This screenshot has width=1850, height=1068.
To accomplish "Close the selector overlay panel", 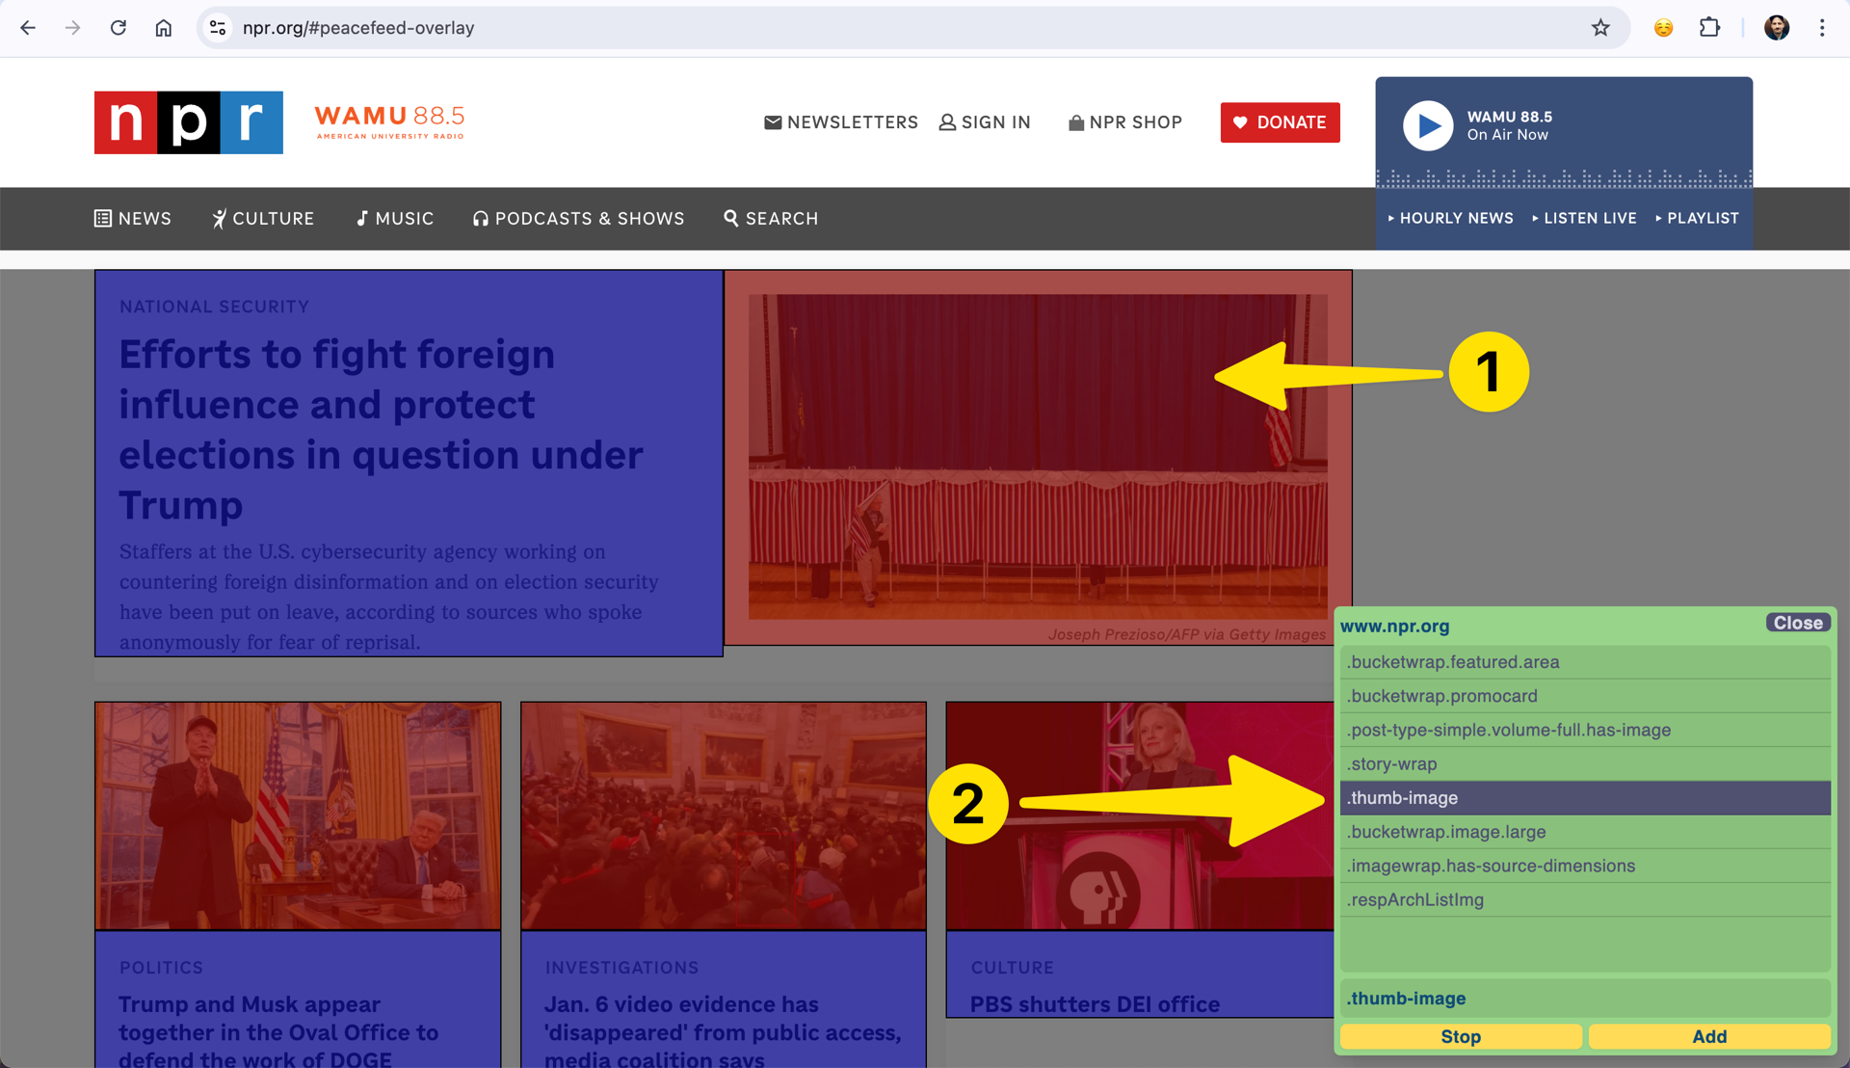I will click(x=1797, y=623).
